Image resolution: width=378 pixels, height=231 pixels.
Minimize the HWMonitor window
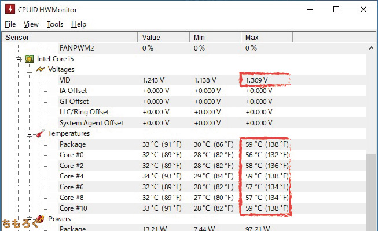pyautogui.click(x=310, y=9)
